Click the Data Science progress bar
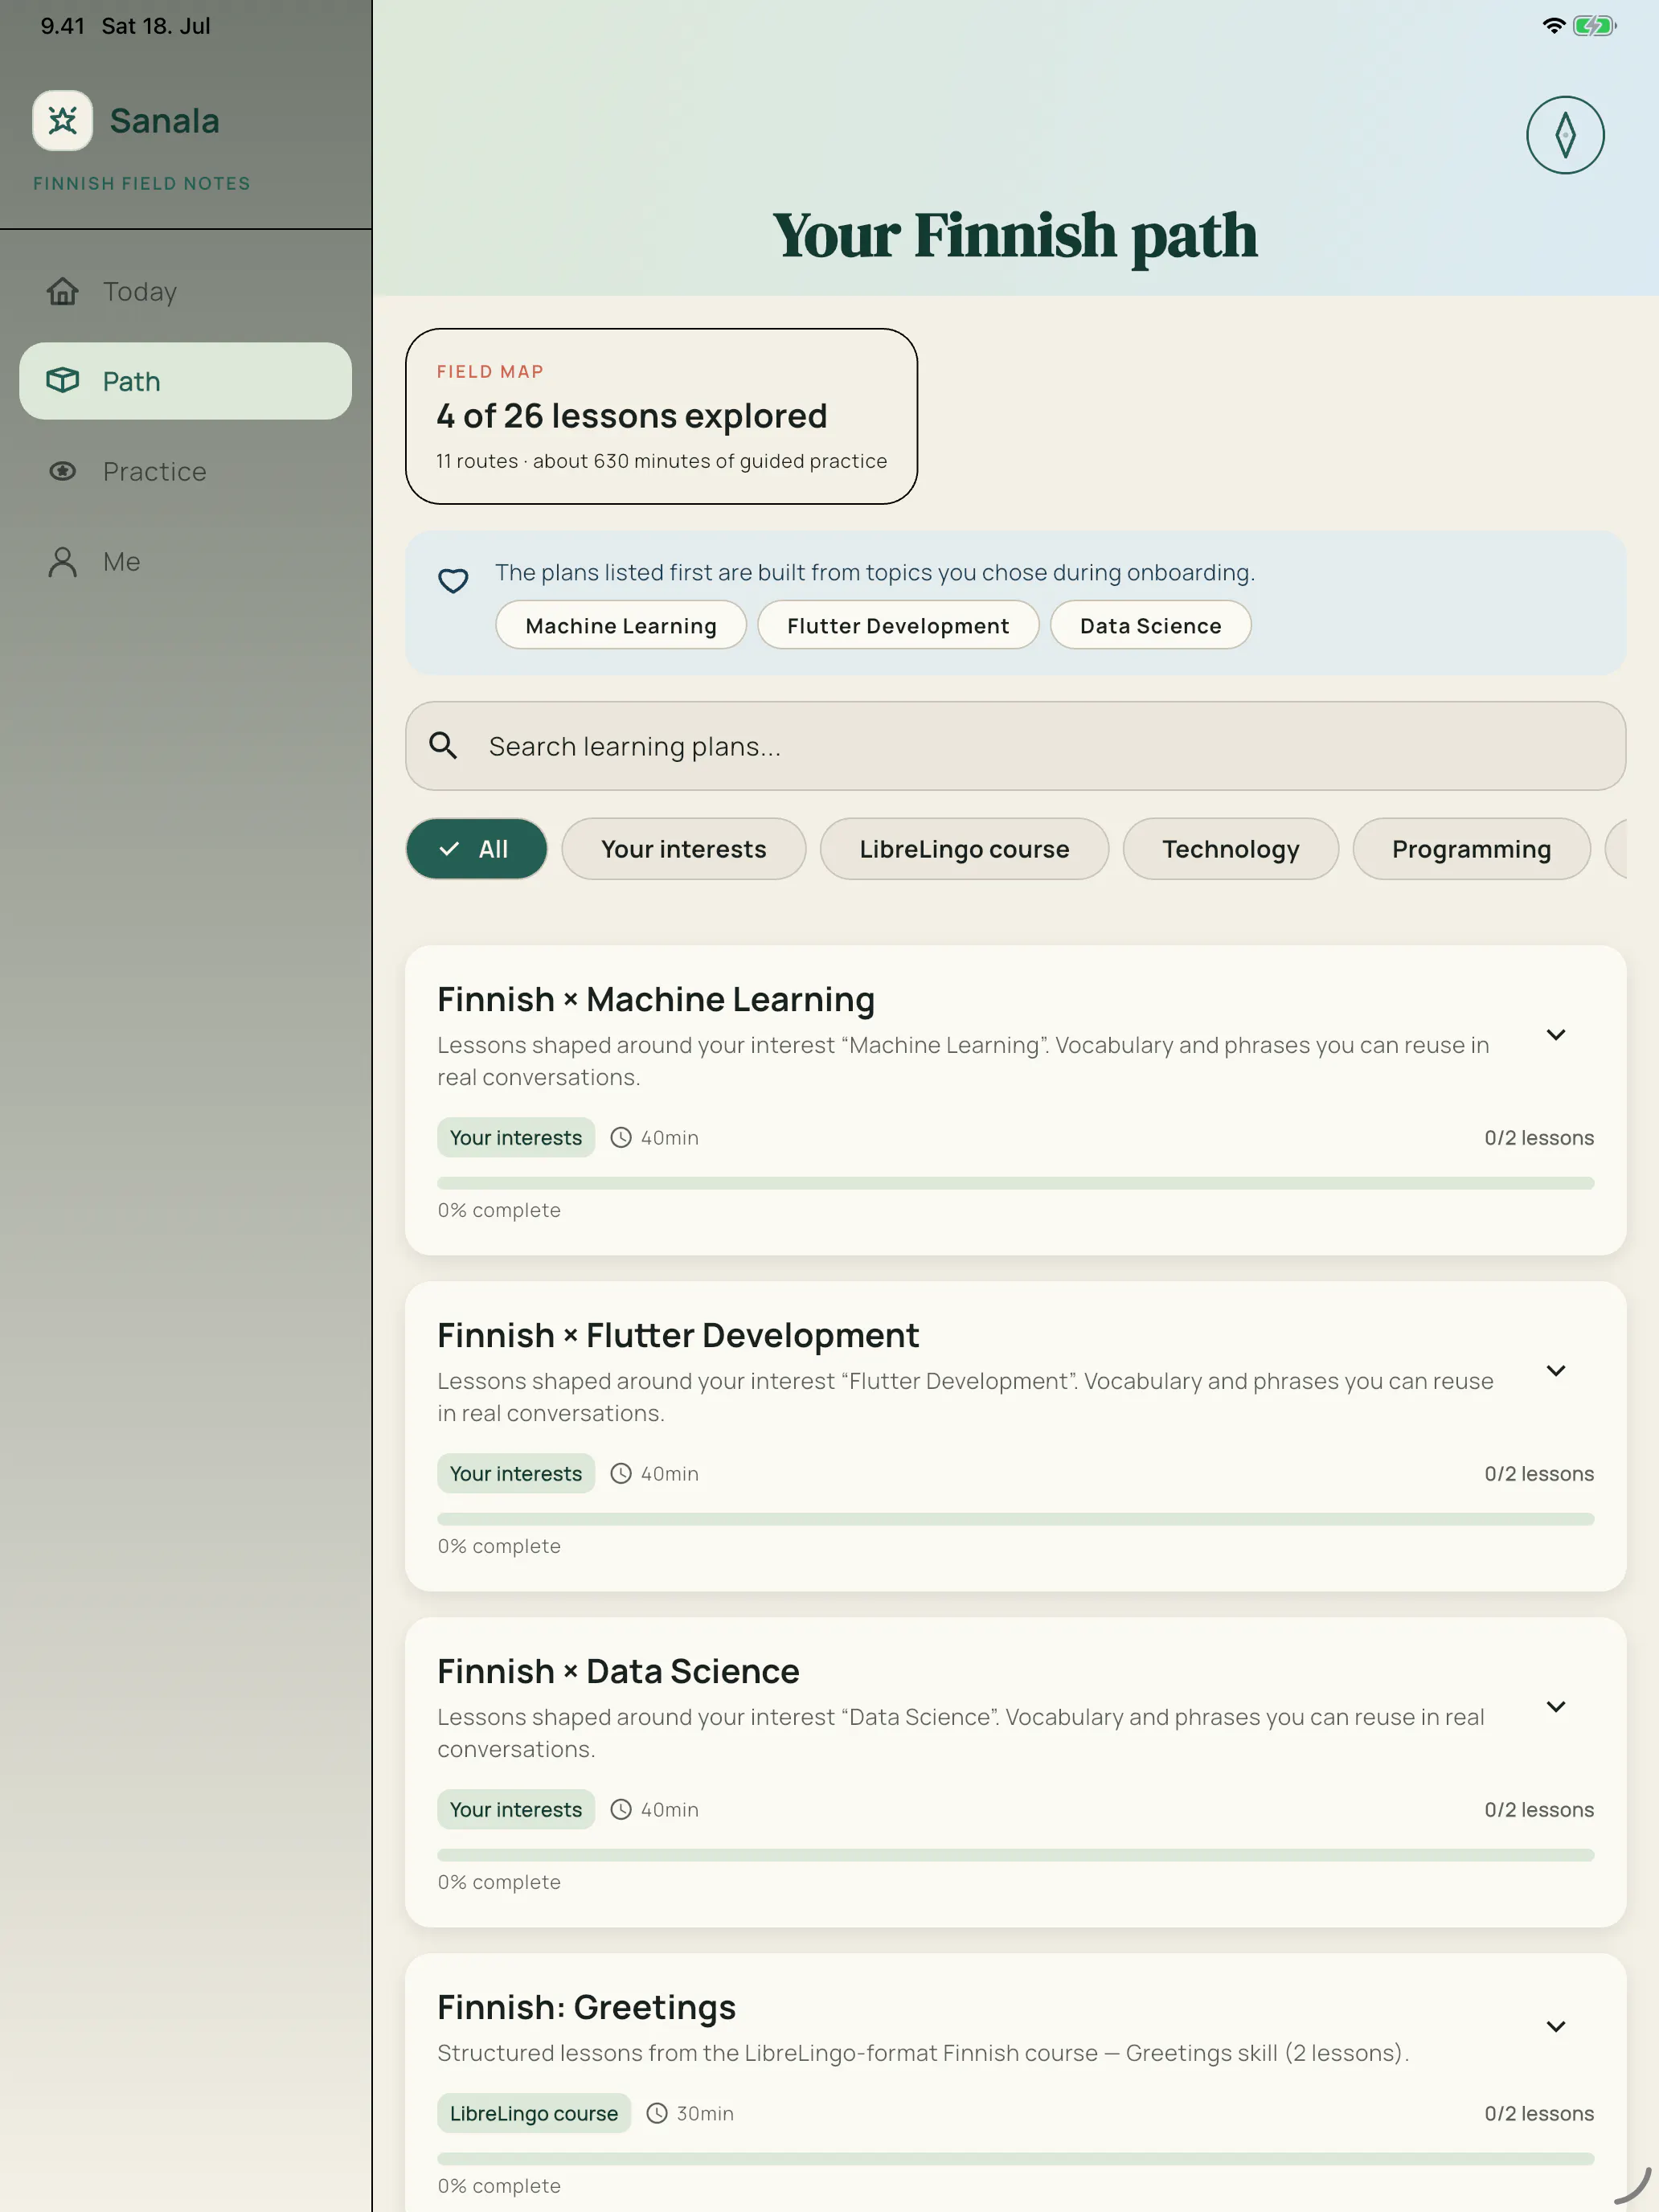1659x2212 pixels. pos(1015,1855)
